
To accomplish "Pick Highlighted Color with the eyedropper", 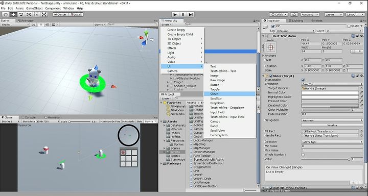I will [361, 97].
